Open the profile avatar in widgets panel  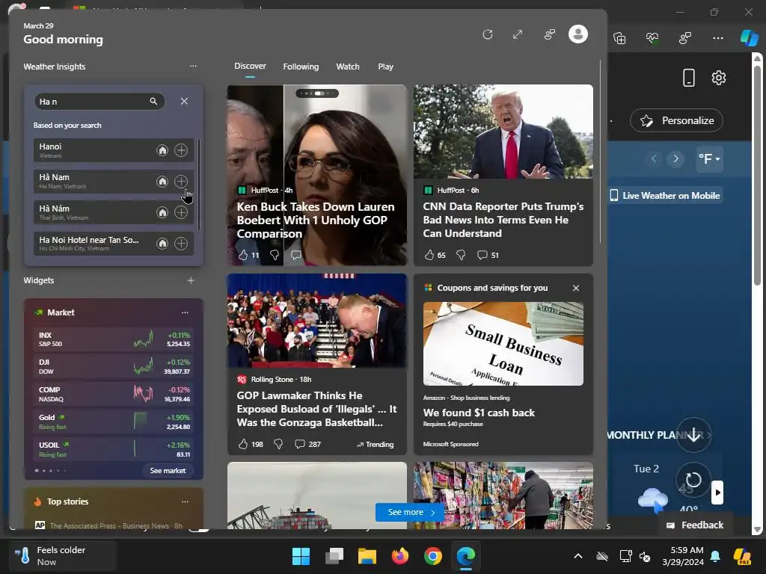click(x=578, y=34)
